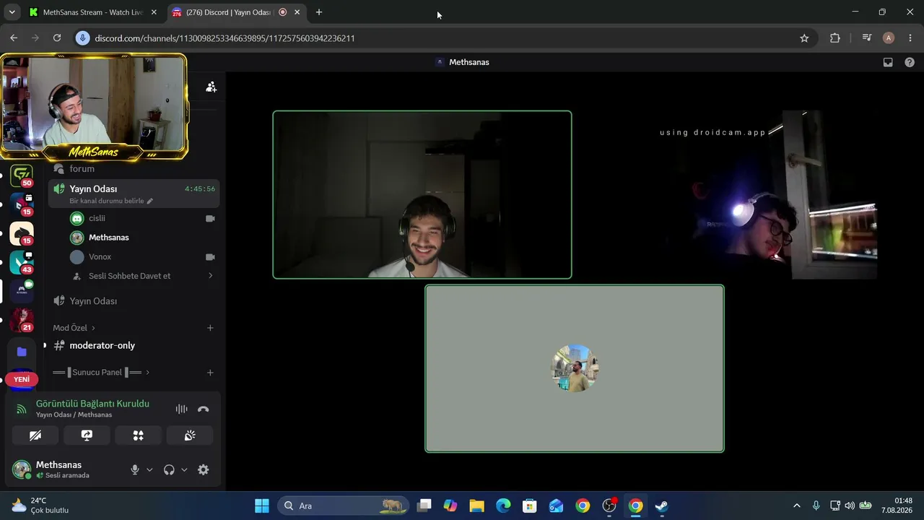Click Görüntülü Bağlantı Kuruldu connection status
This screenshot has width=924, height=520.
pos(92,404)
